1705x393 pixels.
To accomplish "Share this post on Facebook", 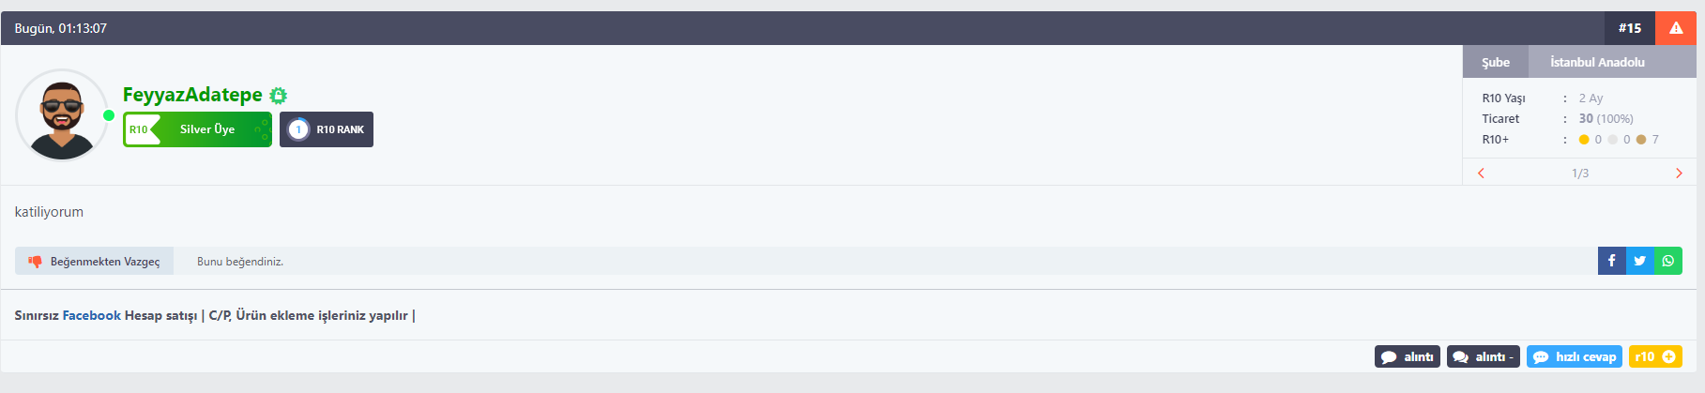I will point(1611,261).
